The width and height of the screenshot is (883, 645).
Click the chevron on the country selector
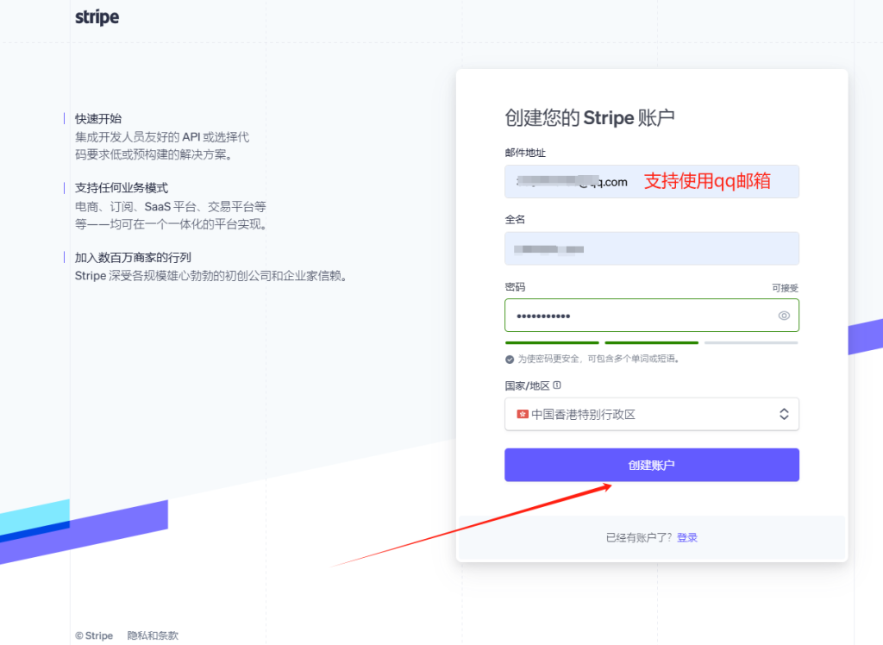[x=785, y=414]
